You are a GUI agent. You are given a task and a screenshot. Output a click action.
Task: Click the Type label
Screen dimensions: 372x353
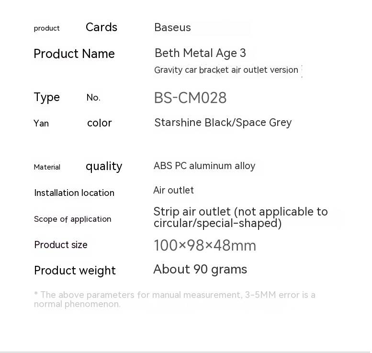click(x=47, y=97)
